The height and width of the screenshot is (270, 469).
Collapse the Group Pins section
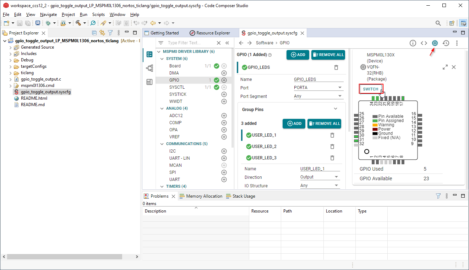[336, 109]
